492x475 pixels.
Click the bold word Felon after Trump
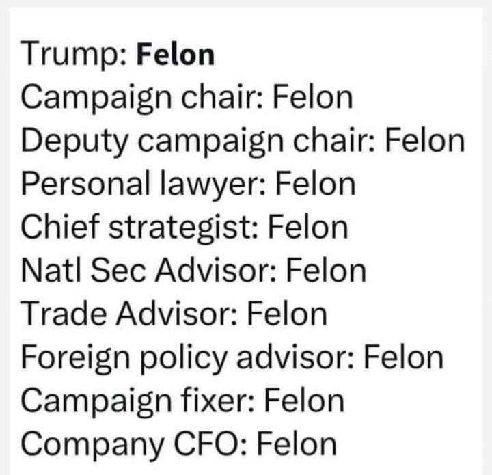click(176, 55)
